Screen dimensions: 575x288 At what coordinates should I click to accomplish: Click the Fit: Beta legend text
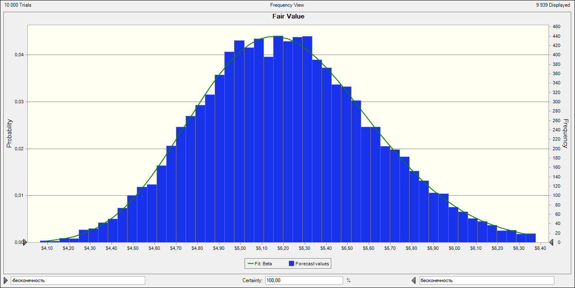pos(263,264)
